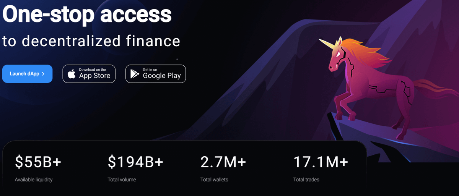Select the Google Play wordmark
The width and height of the screenshot is (459, 196).
[161, 75]
